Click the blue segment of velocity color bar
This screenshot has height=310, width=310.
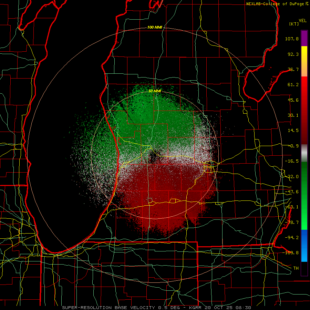304,246
